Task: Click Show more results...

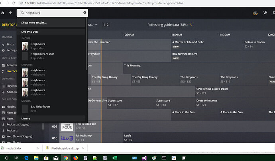Action: coord(34,23)
